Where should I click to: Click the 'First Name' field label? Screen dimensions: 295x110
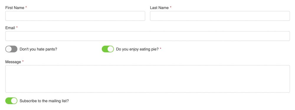[15, 8]
